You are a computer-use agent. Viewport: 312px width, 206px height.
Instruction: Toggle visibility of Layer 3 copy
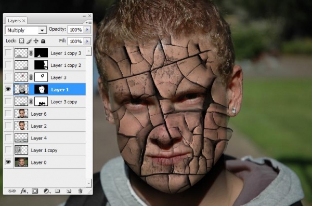click(x=8, y=101)
